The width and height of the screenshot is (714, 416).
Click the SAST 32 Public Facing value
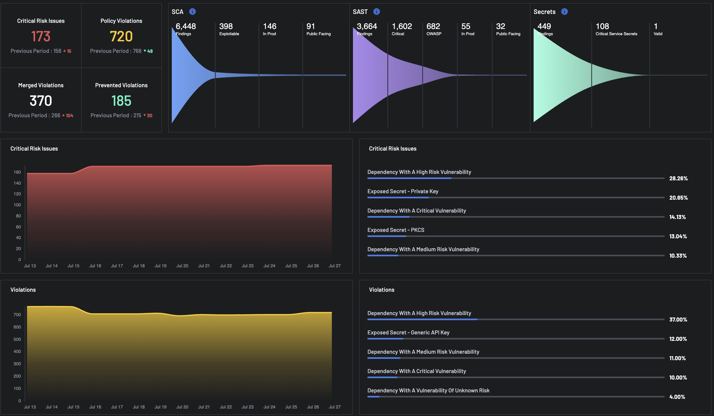tap(501, 26)
